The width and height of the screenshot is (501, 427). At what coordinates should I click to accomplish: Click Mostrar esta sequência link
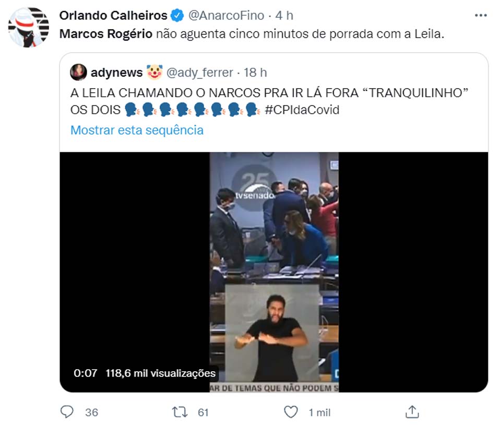[137, 130]
